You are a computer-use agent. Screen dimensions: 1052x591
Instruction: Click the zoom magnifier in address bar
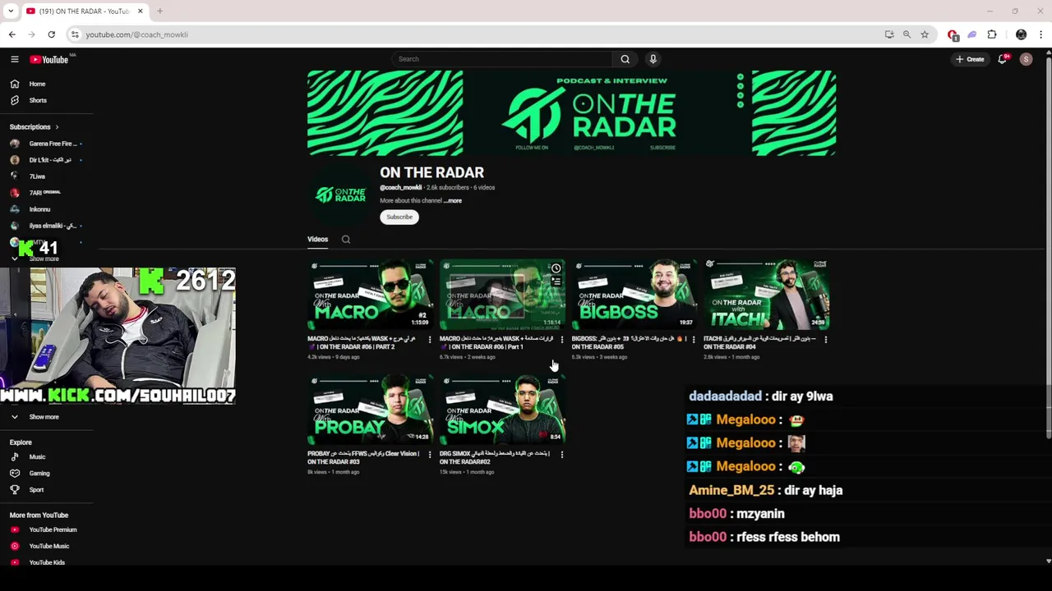pyautogui.click(x=907, y=34)
